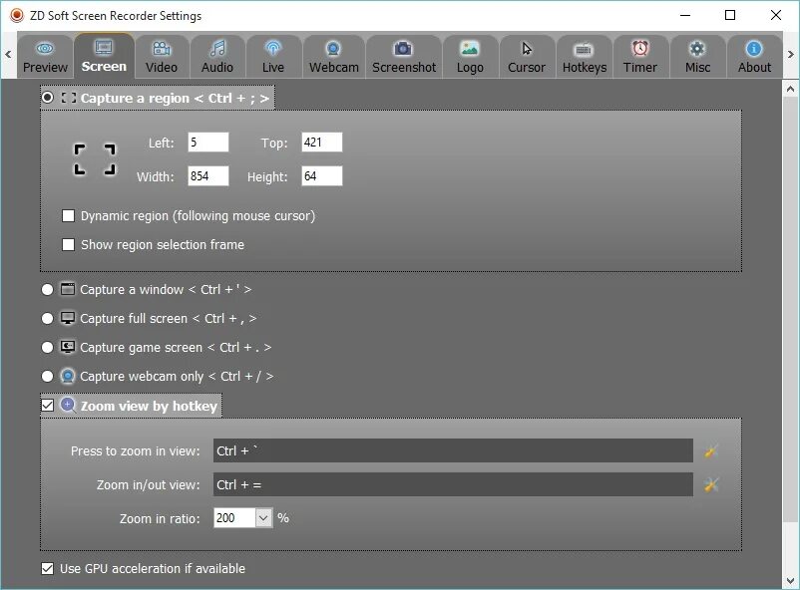Image resolution: width=800 pixels, height=590 pixels.
Task: Open the Cursor tab
Action: click(x=527, y=57)
